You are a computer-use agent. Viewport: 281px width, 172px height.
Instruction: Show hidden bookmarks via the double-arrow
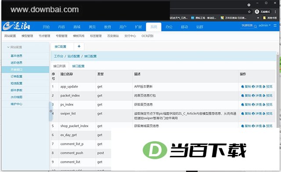click(x=258, y=18)
